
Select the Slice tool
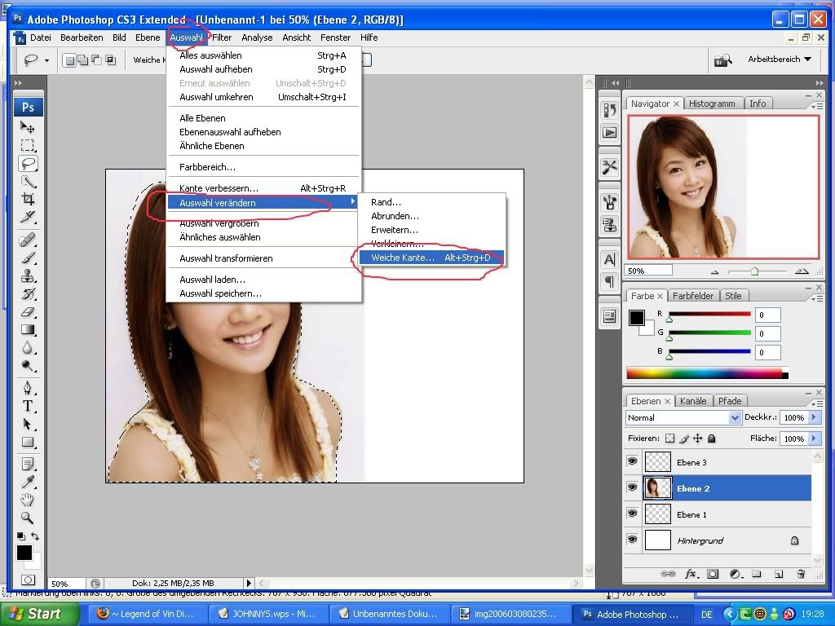[x=28, y=218]
